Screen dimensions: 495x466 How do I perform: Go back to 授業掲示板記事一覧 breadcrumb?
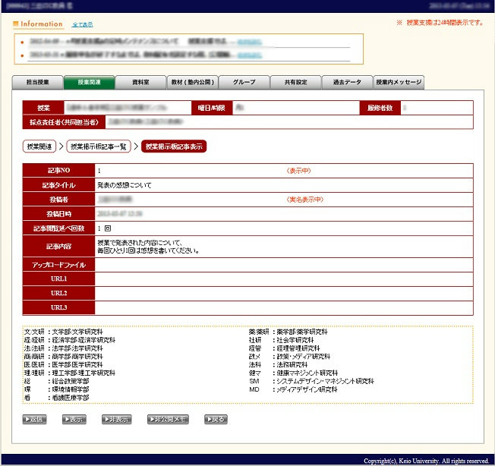pyautogui.click(x=99, y=146)
